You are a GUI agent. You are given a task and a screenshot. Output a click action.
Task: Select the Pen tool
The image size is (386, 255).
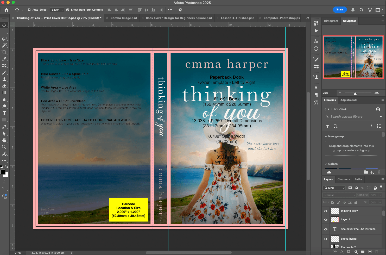click(4, 127)
